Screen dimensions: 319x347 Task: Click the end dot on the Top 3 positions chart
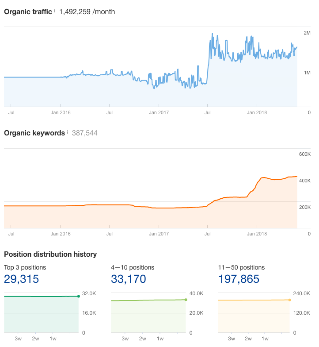coord(79,296)
